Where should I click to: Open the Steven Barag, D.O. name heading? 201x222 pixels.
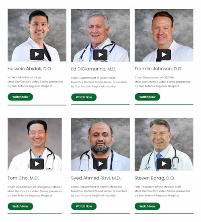pyautogui.click(x=155, y=178)
